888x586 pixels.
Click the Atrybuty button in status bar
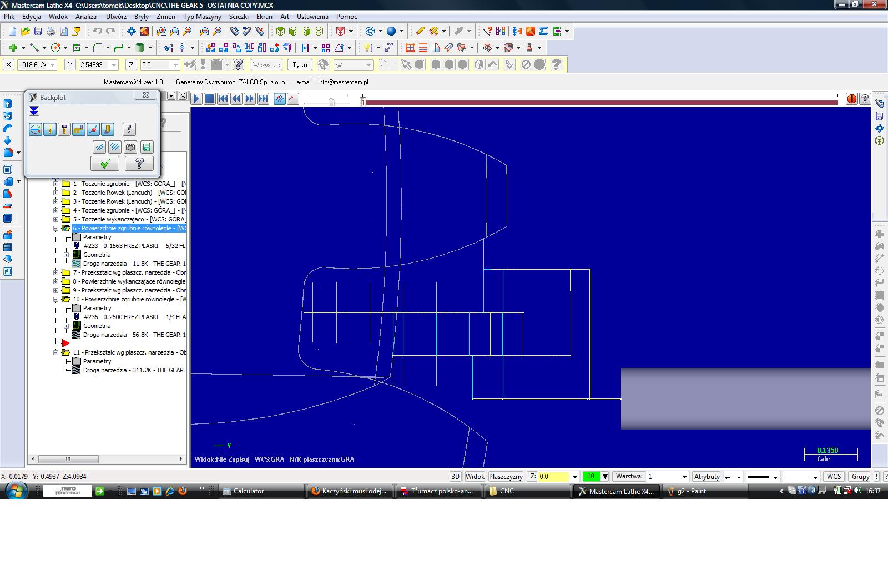coord(707,476)
